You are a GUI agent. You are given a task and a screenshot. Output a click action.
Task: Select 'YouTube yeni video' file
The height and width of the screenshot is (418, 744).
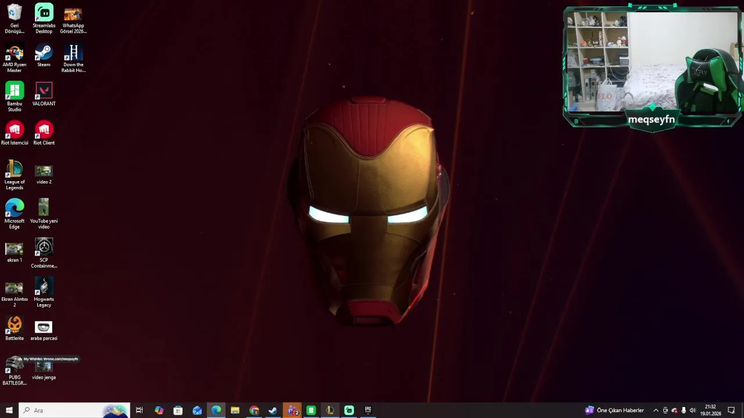(x=44, y=214)
